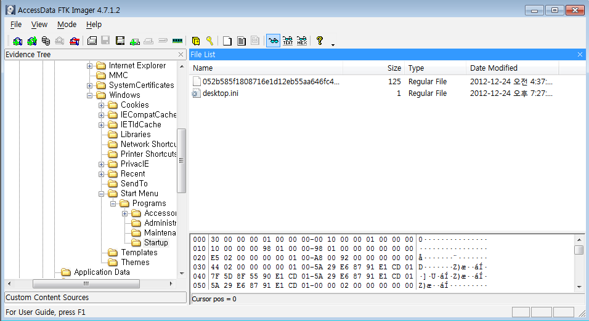
Task: Click hex viewer scroll down arrow
Action: [x=579, y=287]
